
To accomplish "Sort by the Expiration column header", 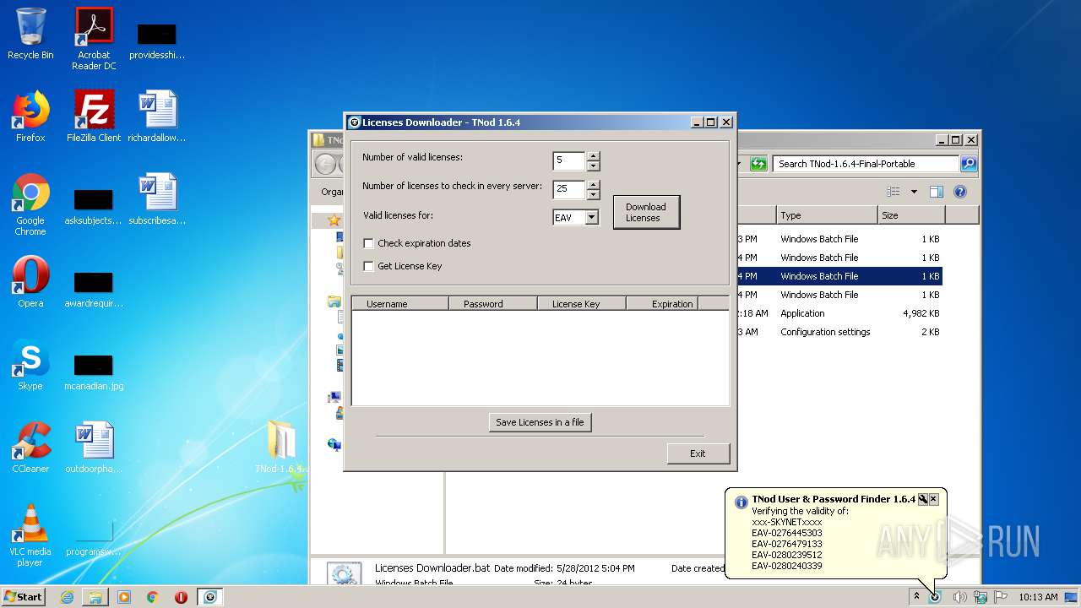I will click(x=662, y=304).
